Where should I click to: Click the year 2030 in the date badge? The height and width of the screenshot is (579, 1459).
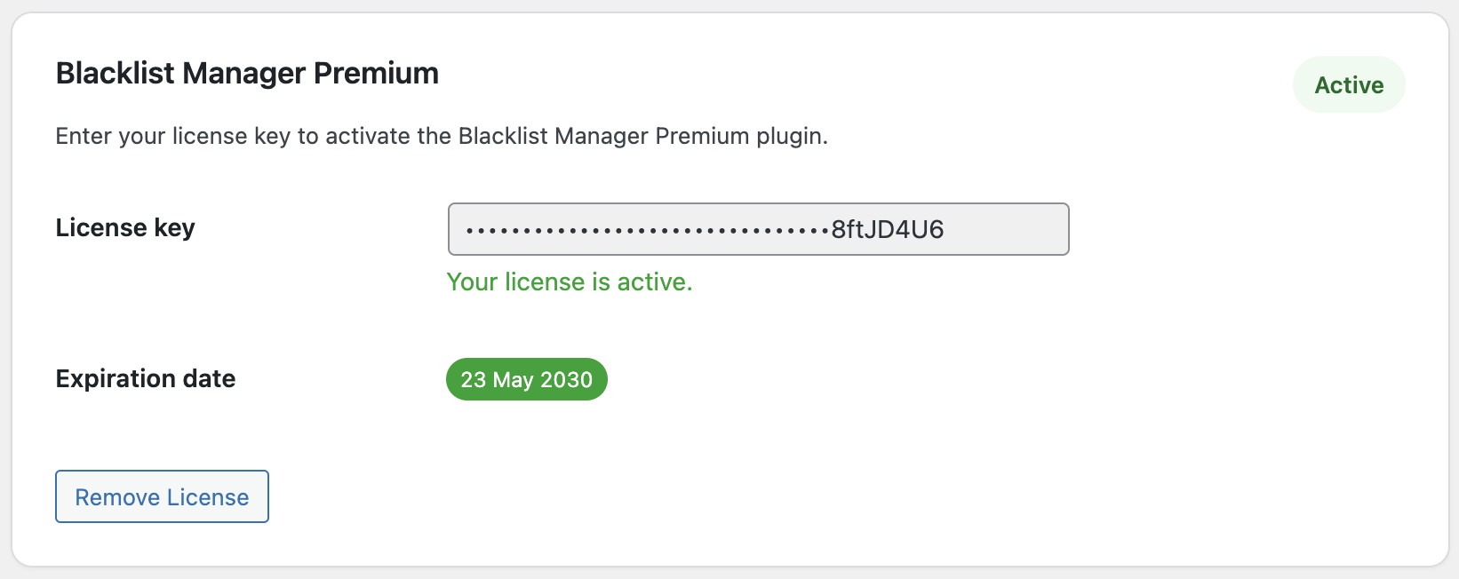567,379
